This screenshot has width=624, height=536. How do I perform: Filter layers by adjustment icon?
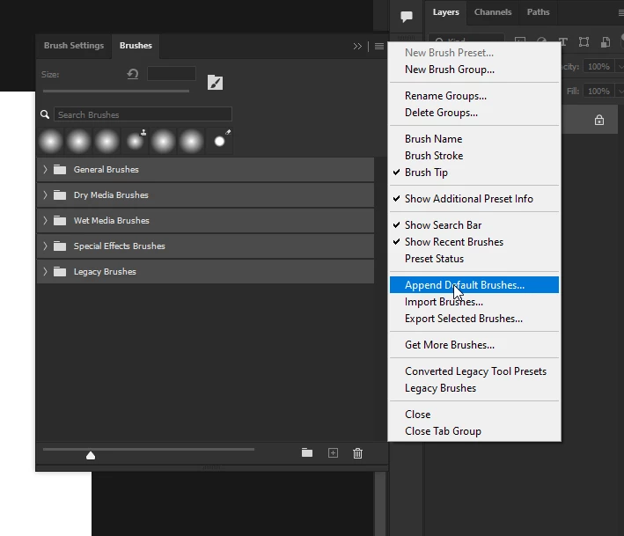541,40
